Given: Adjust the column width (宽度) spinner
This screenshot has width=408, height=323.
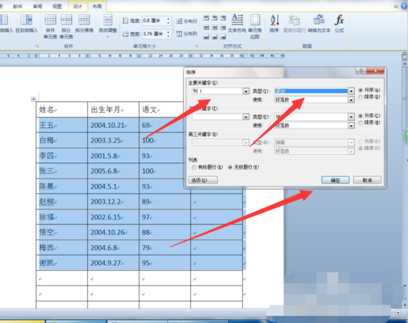Looking at the screenshot, I should (169, 34).
